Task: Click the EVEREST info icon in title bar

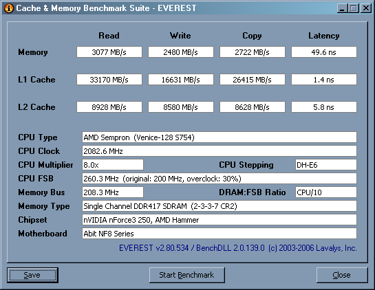Action: click(x=9, y=8)
